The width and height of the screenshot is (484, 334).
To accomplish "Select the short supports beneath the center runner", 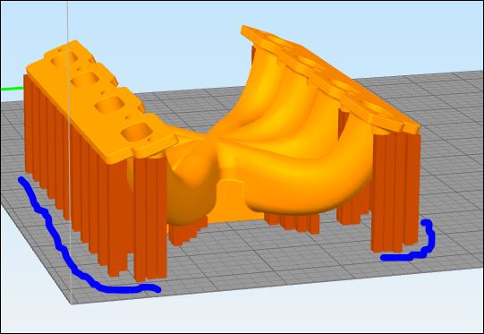I will (x=292, y=222).
